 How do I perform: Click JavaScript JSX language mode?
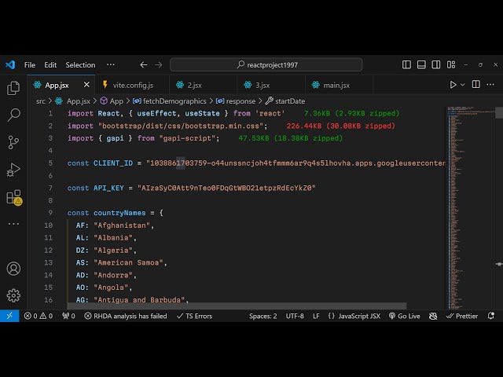(x=354, y=316)
